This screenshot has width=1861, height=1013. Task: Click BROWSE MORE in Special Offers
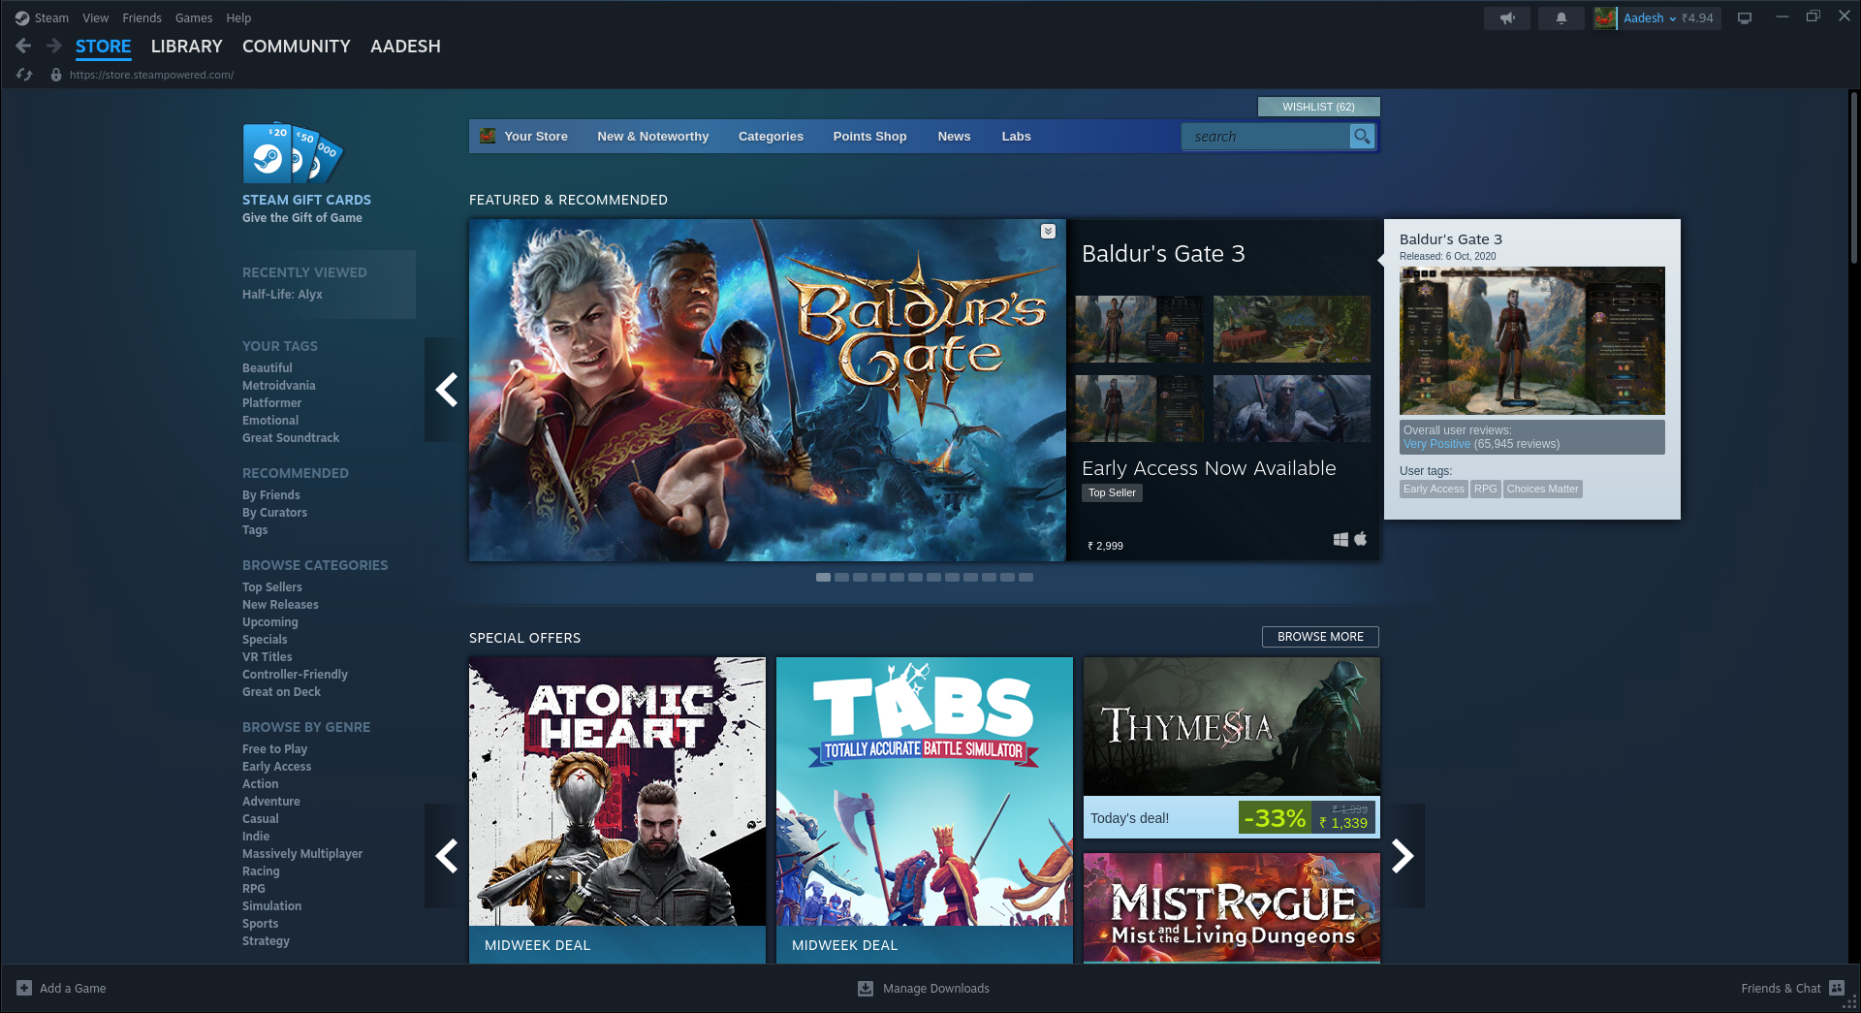point(1320,637)
